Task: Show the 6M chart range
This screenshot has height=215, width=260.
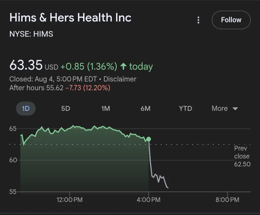Action: point(145,109)
